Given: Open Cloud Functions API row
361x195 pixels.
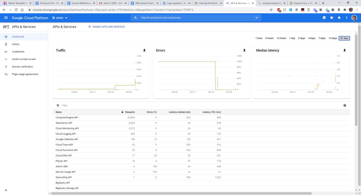Looking at the screenshot, I should pyautogui.click(x=202, y=150).
